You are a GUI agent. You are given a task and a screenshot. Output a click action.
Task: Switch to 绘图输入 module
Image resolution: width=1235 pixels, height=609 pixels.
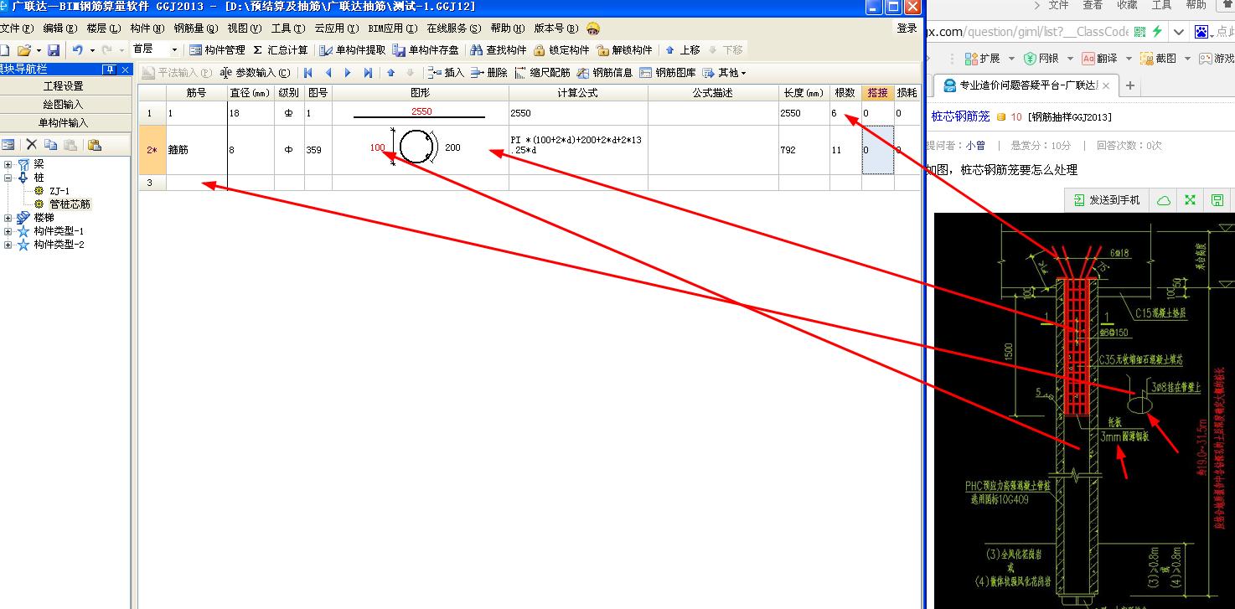[64, 105]
